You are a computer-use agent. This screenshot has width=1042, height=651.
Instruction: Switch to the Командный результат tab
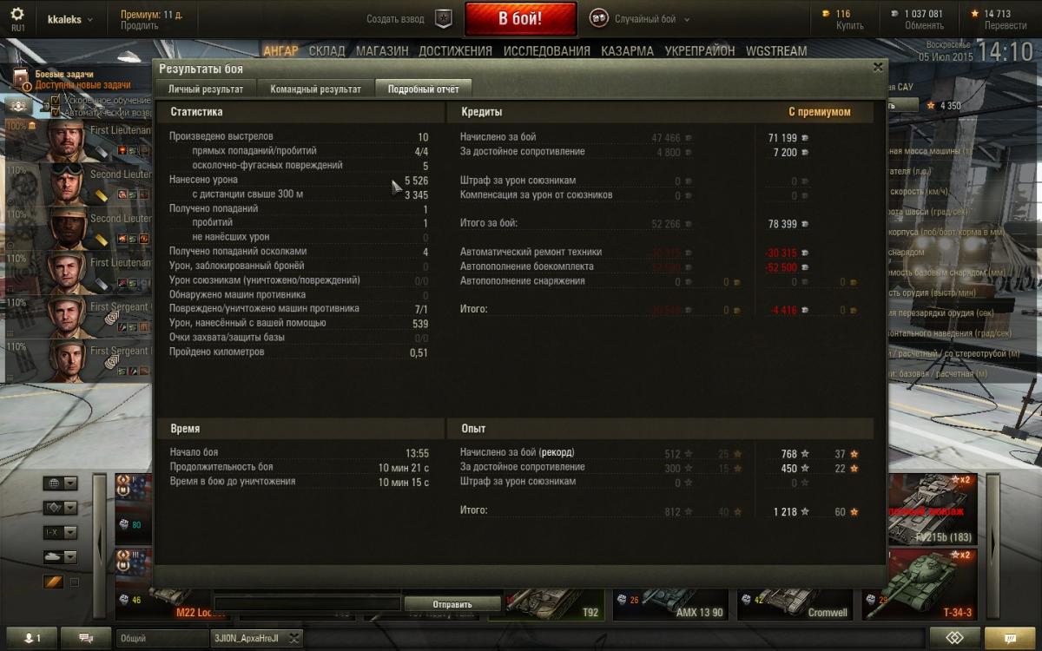[315, 89]
